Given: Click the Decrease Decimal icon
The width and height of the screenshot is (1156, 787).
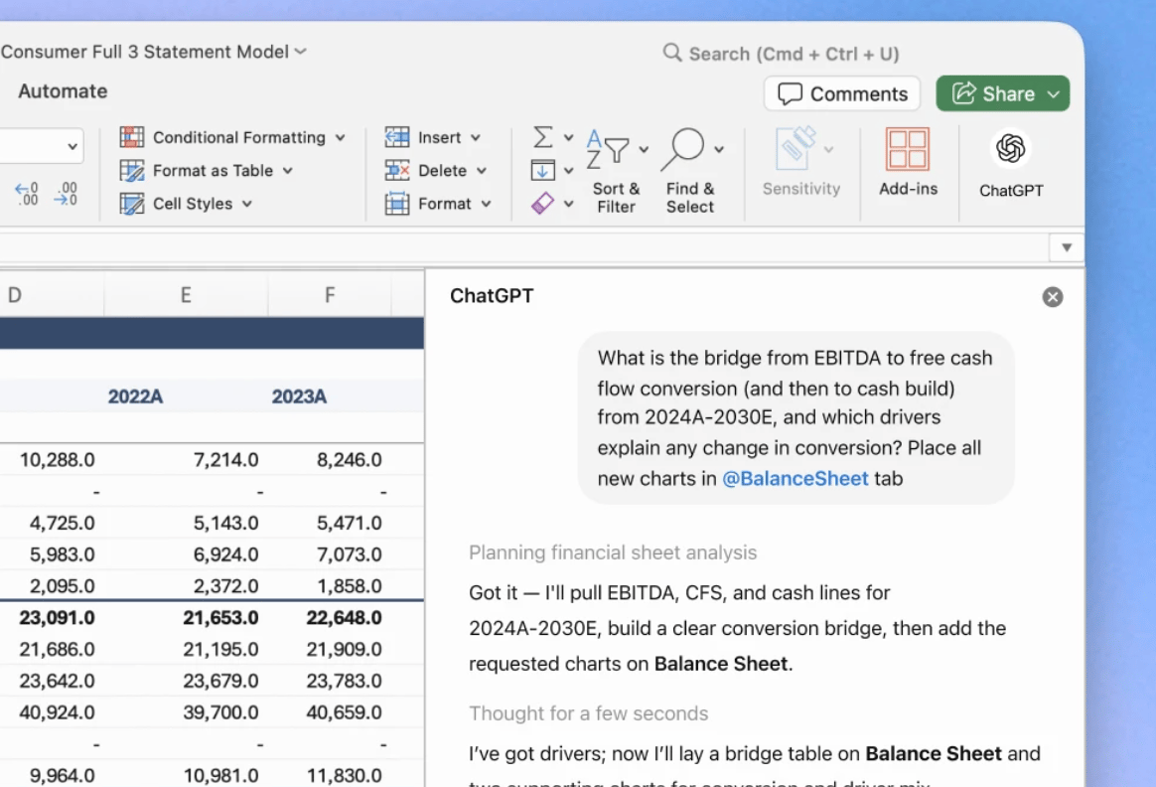Looking at the screenshot, I should point(66,194).
